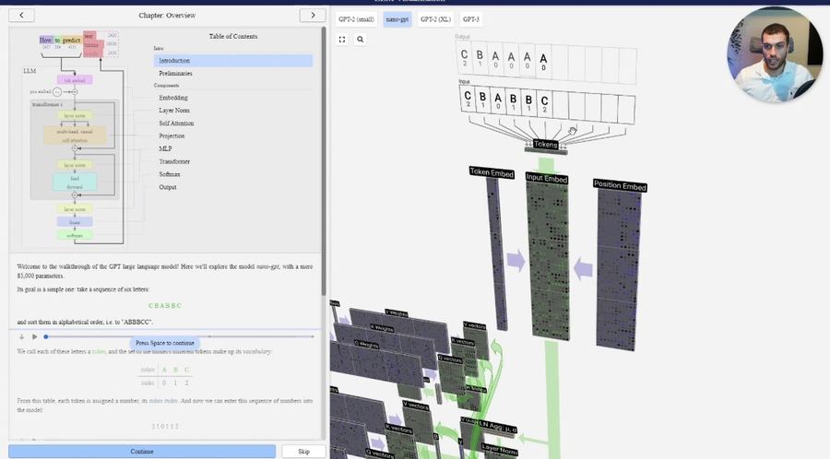The image size is (830, 459).
Task: Click the Position Embed label
Action: tap(620, 185)
